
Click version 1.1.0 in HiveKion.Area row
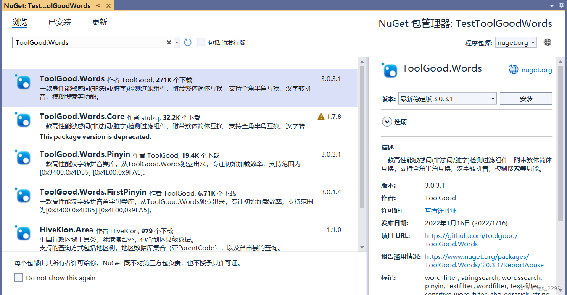point(334,230)
